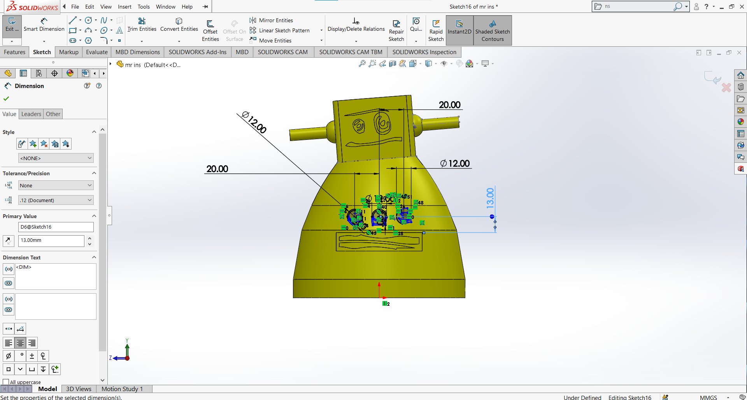747x400 pixels.
Task: Switch to the Evaluate tab
Action: click(x=96, y=52)
